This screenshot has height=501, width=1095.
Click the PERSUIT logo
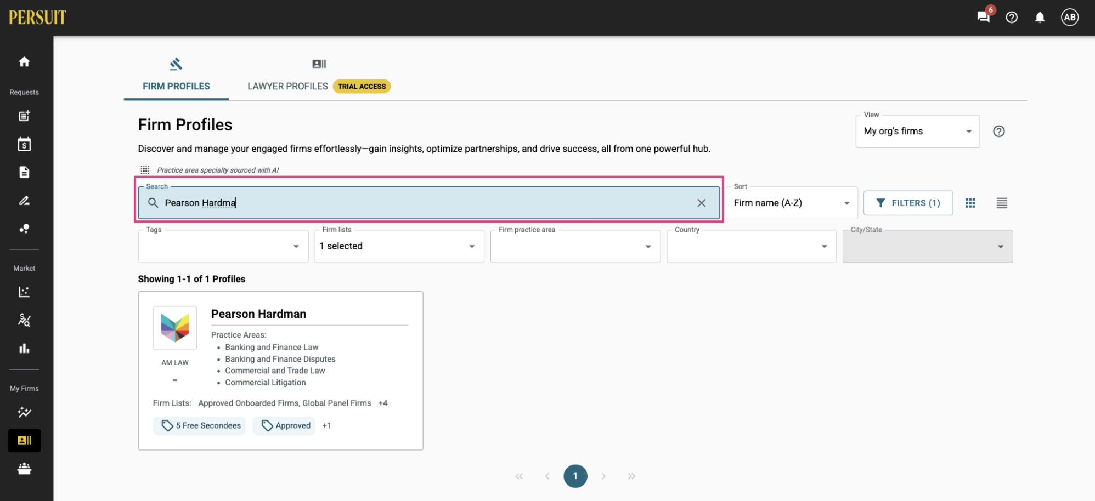point(37,18)
